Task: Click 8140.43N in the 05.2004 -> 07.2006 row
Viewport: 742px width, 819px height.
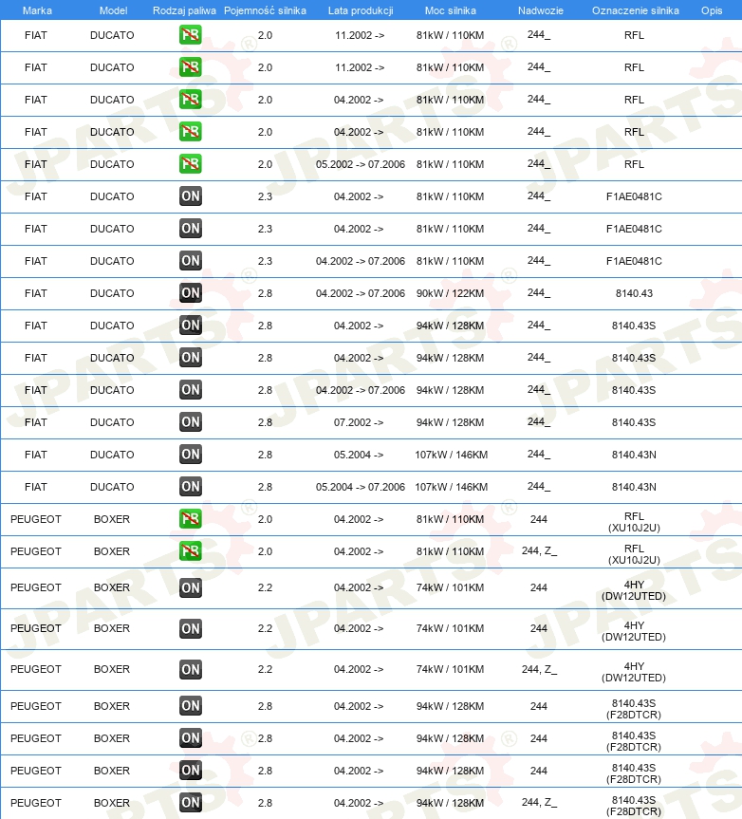Action: (x=634, y=487)
